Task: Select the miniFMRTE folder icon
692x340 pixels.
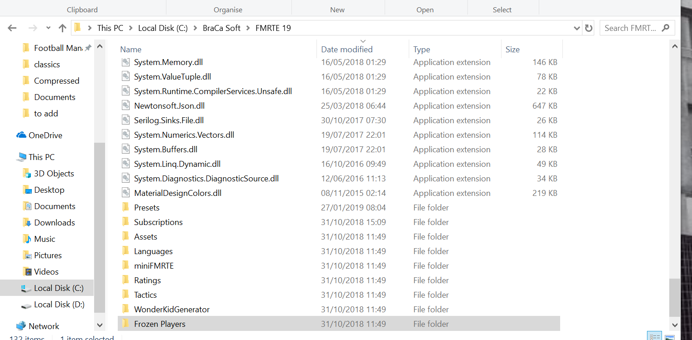Action: point(125,266)
